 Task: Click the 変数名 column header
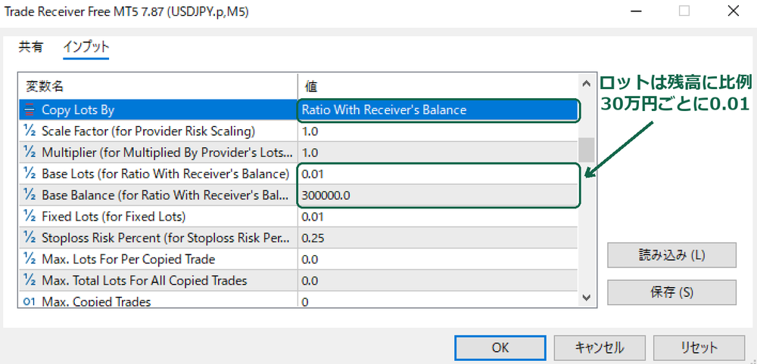(x=158, y=86)
